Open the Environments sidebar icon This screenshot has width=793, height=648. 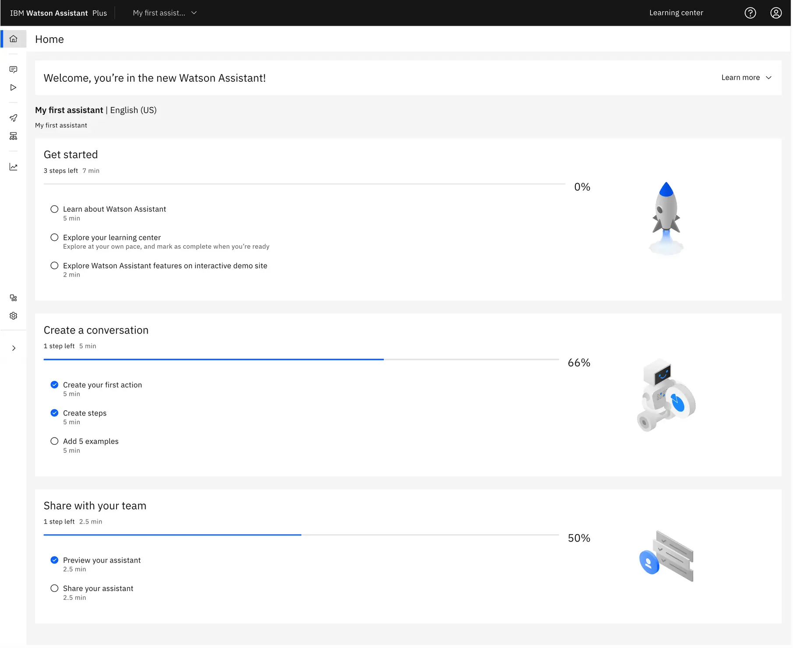tap(13, 136)
